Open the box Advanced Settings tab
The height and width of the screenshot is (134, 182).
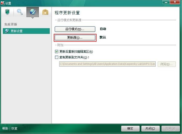pos(45,12)
